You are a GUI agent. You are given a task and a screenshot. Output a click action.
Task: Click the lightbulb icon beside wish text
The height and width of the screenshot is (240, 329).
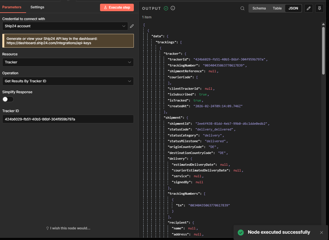click(x=47, y=228)
